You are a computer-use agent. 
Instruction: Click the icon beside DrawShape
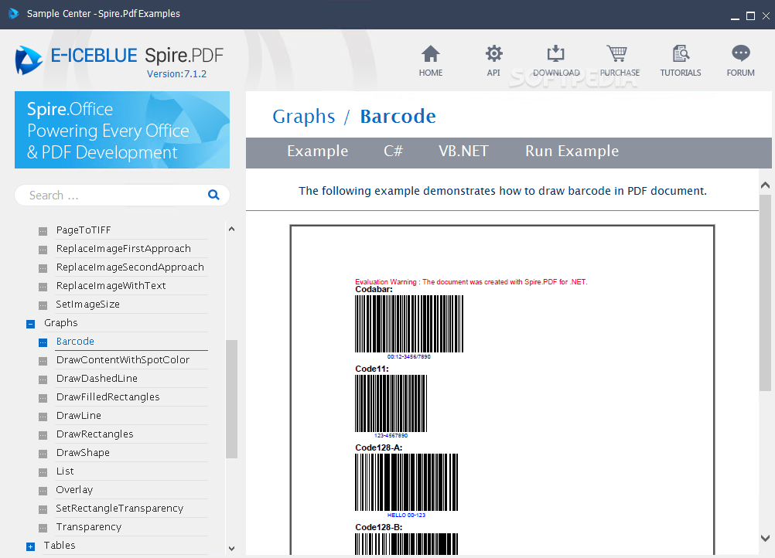coord(43,454)
